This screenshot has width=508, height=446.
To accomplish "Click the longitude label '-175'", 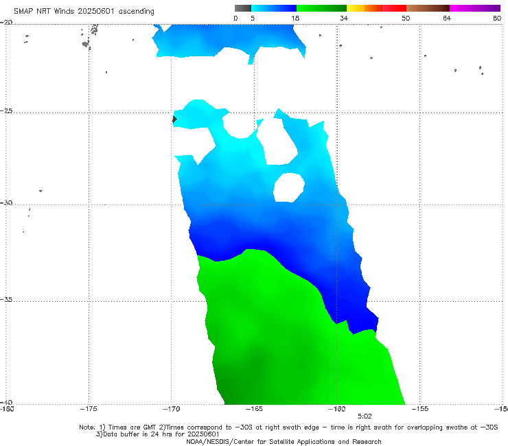I will pyautogui.click(x=89, y=409).
